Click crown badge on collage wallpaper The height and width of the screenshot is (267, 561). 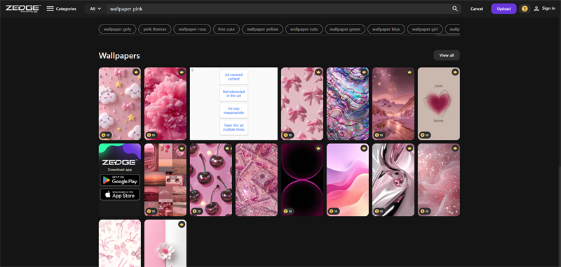point(182,148)
